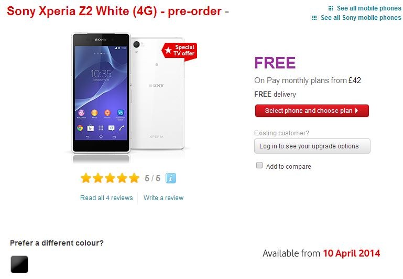Open Read all 4 reviews link

pyautogui.click(x=106, y=198)
